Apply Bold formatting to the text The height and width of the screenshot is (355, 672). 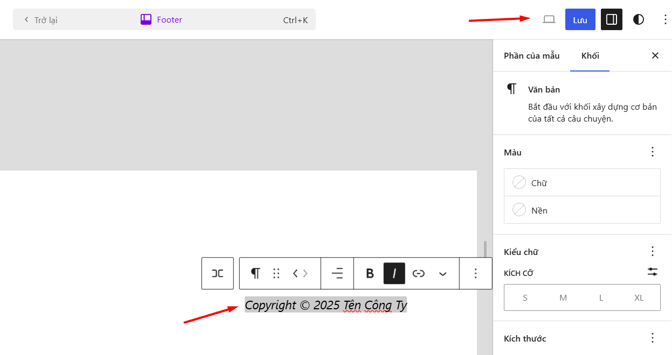[369, 273]
